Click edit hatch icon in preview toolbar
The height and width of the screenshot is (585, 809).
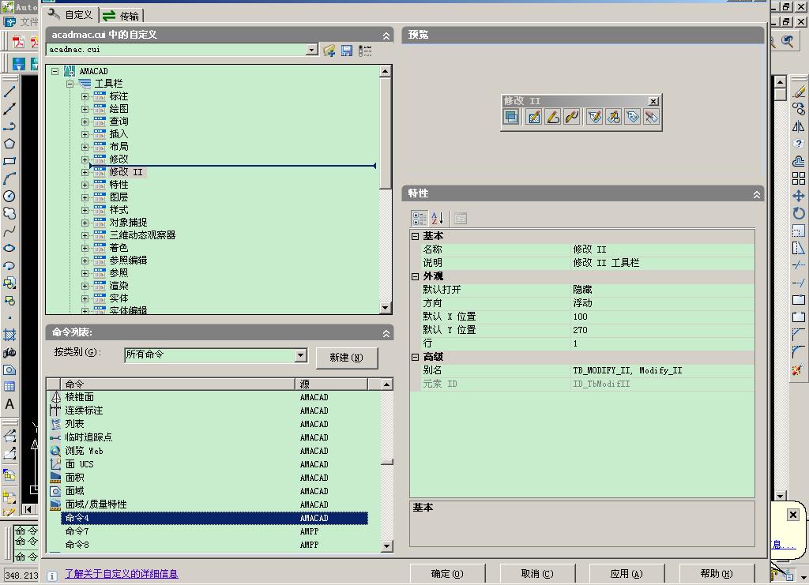(x=534, y=117)
